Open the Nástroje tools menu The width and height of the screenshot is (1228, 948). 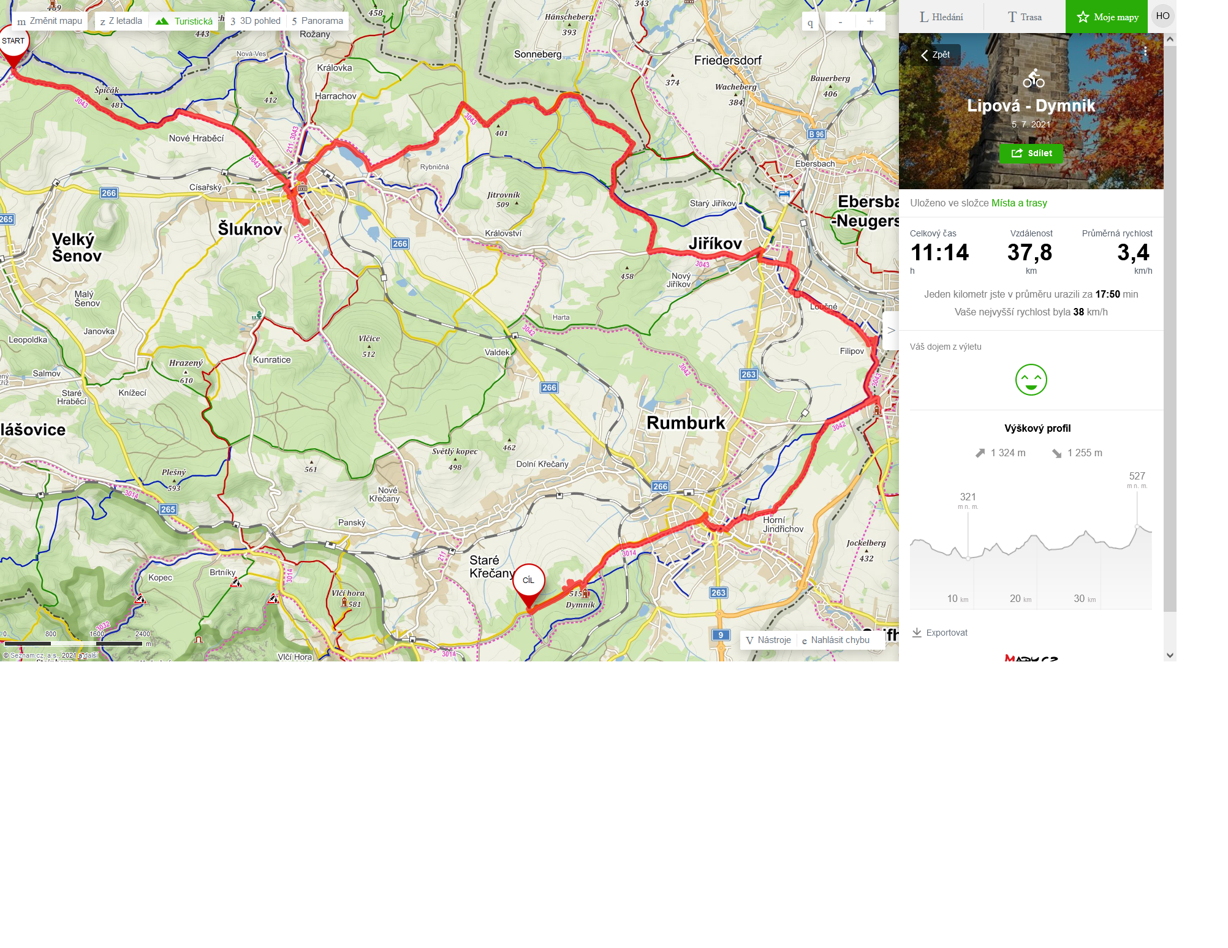[x=768, y=640]
